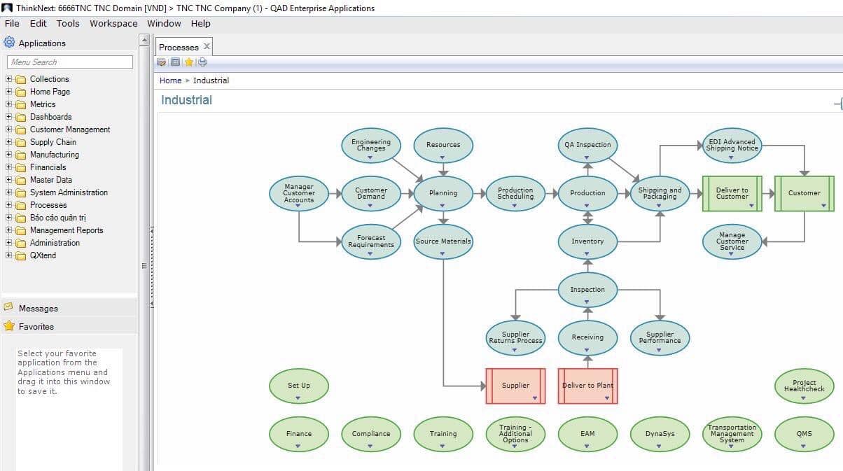Click the left panel scrollbar up arrow
This screenshot has height=471, width=843.
[x=144, y=40]
